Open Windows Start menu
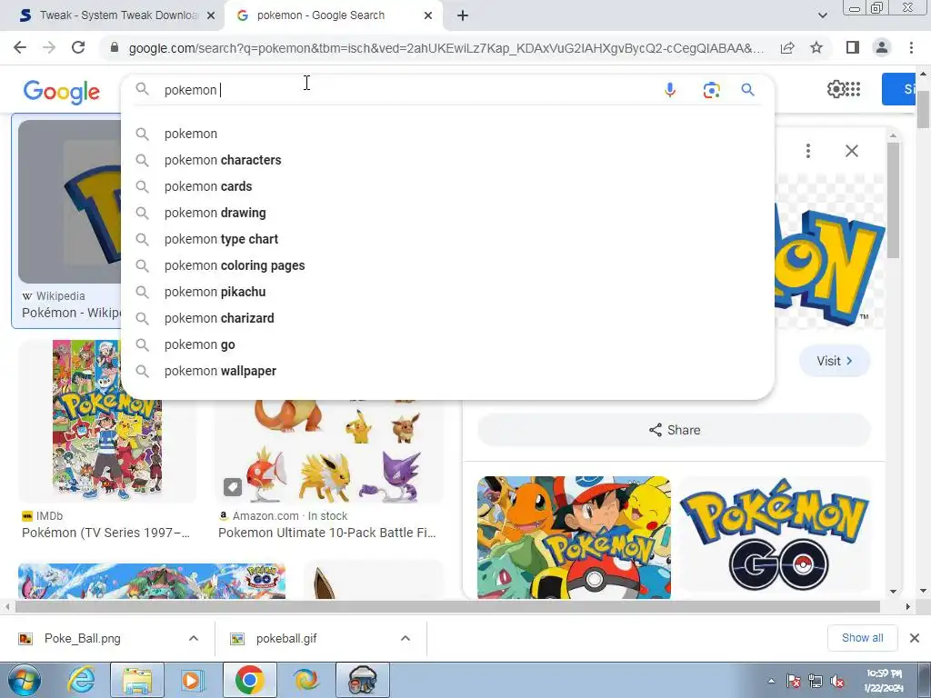Viewport: 931px width, 698px height. (x=25, y=680)
